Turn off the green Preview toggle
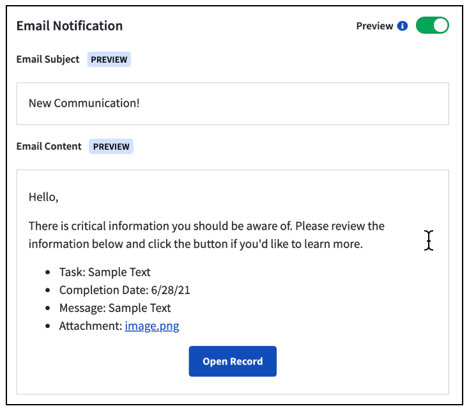 point(432,26)
